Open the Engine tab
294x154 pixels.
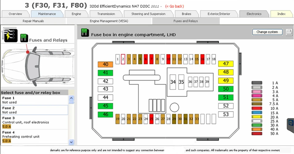[x=76, y=14]
